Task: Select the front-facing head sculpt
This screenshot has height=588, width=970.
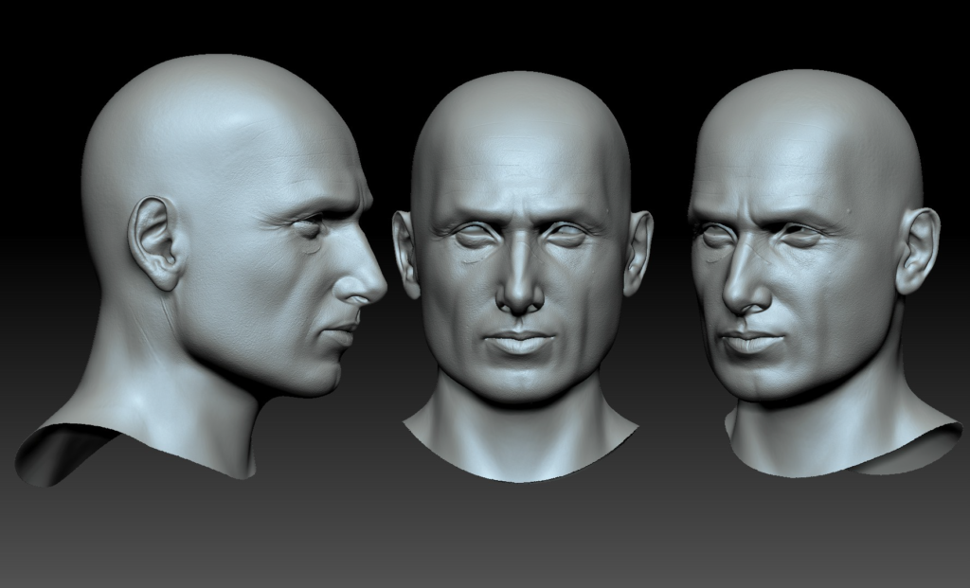Action: point(522,276)
